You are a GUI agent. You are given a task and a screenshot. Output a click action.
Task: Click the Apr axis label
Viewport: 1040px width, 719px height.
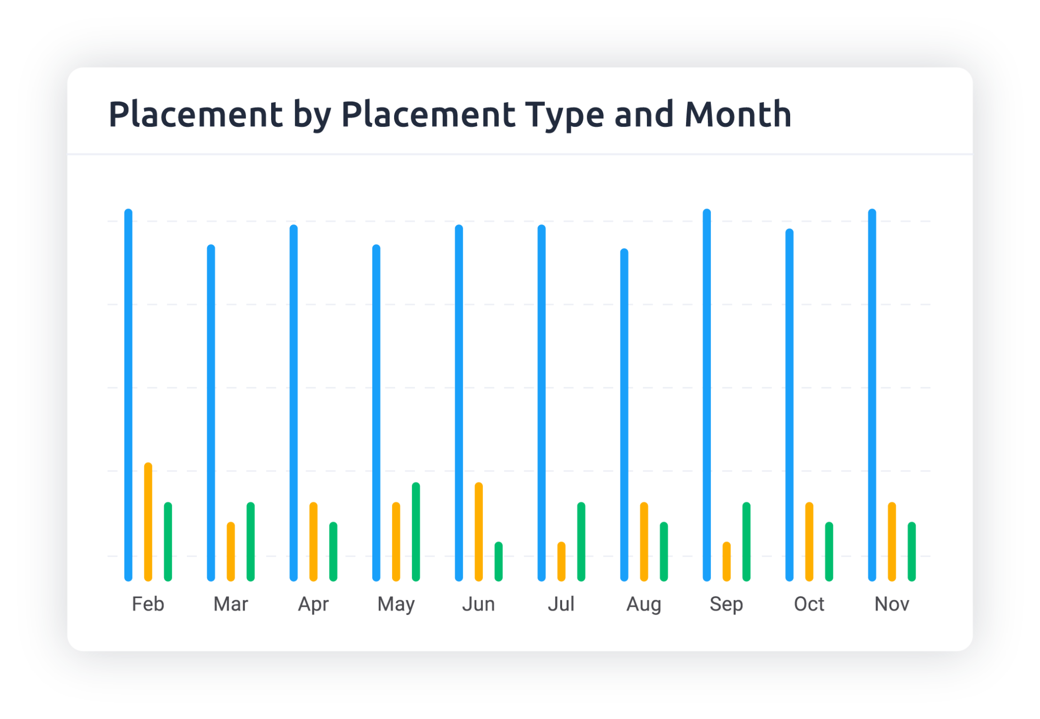click(x=313, y=604)
